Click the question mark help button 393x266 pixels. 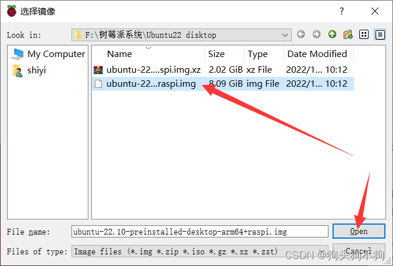point(342,11)
